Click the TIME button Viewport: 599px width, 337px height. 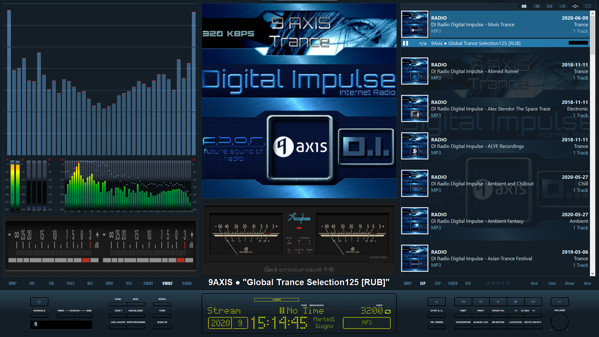click(162, 316)
